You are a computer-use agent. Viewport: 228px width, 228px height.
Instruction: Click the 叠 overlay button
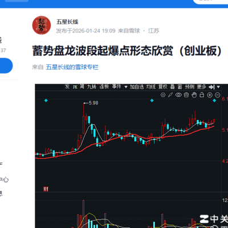tap(173, 87)
